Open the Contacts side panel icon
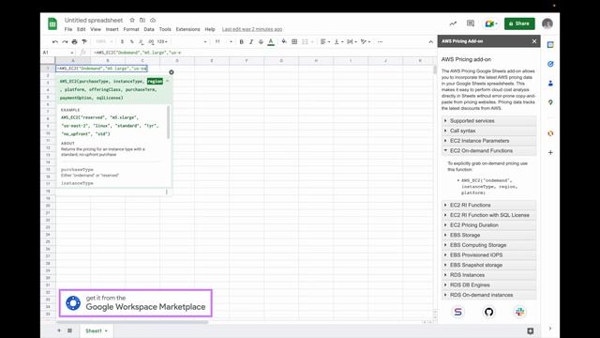The height and width of the screenshot is (338, 600). tap(550, 84)
